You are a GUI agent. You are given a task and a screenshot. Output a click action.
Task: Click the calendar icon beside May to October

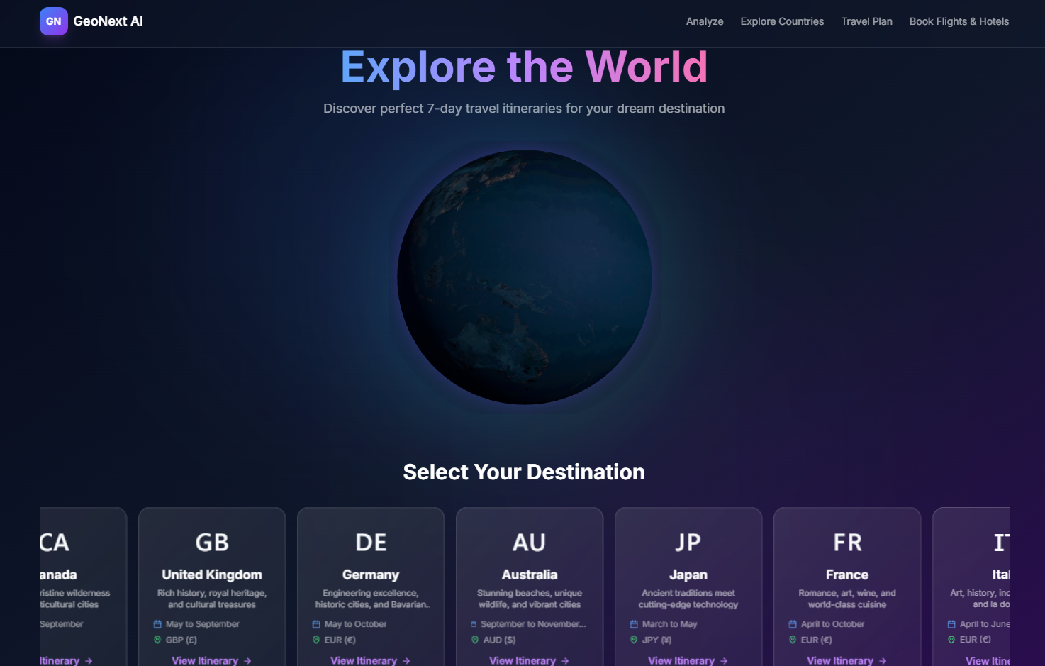pyautogui.click(x=316, y=624)
